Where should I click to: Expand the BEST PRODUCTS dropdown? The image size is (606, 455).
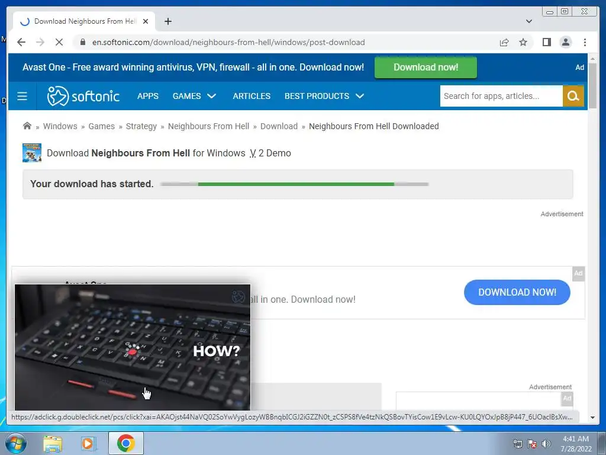click(x=324, y=96)
